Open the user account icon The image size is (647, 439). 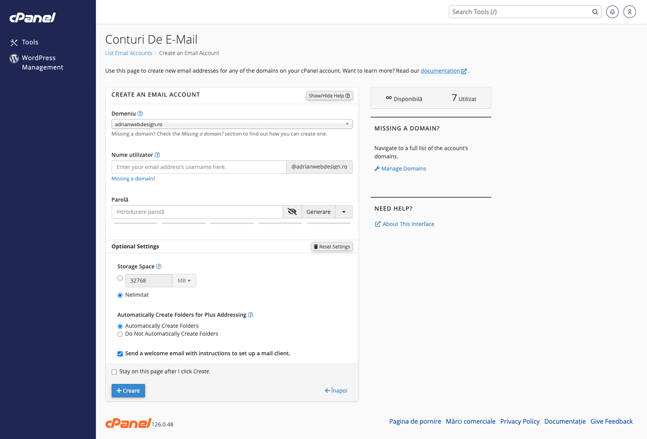[630, 12]
